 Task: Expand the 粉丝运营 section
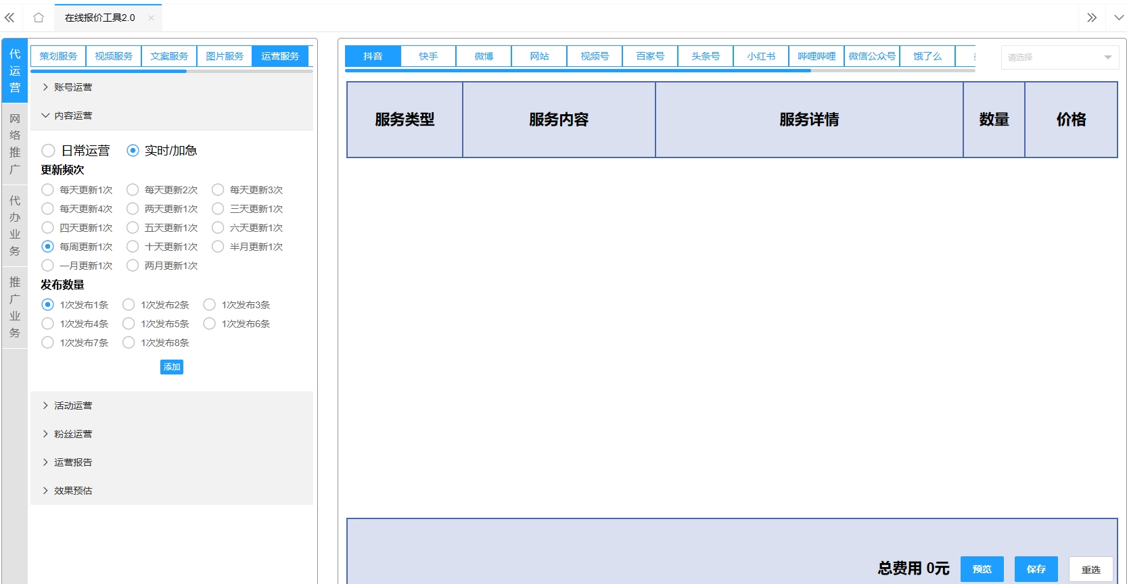coord(72,434)
